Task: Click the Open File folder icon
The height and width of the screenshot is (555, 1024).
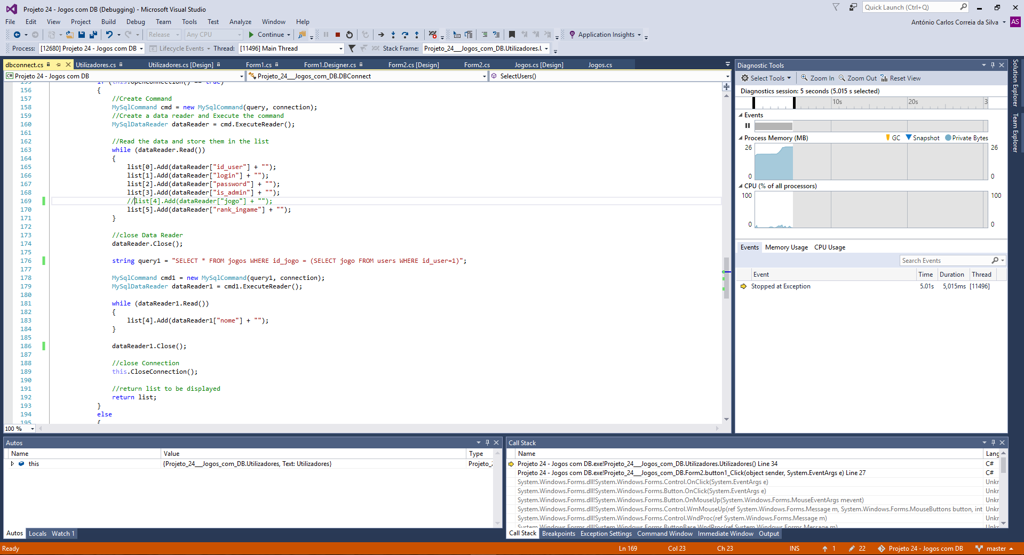Action: [x=69, y=35]
